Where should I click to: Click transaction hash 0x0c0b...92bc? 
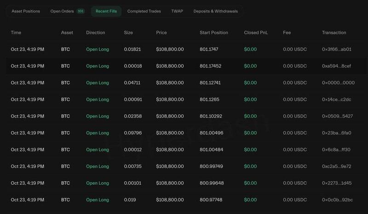click(337, 200)
